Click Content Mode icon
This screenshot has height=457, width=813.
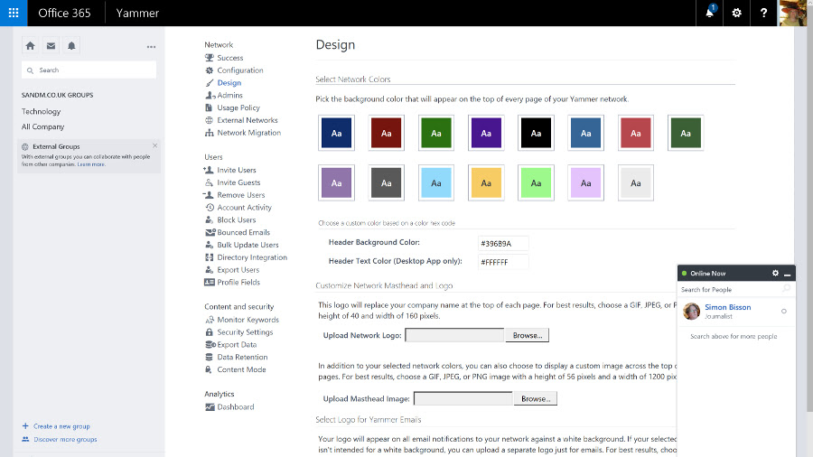[209, 369]
